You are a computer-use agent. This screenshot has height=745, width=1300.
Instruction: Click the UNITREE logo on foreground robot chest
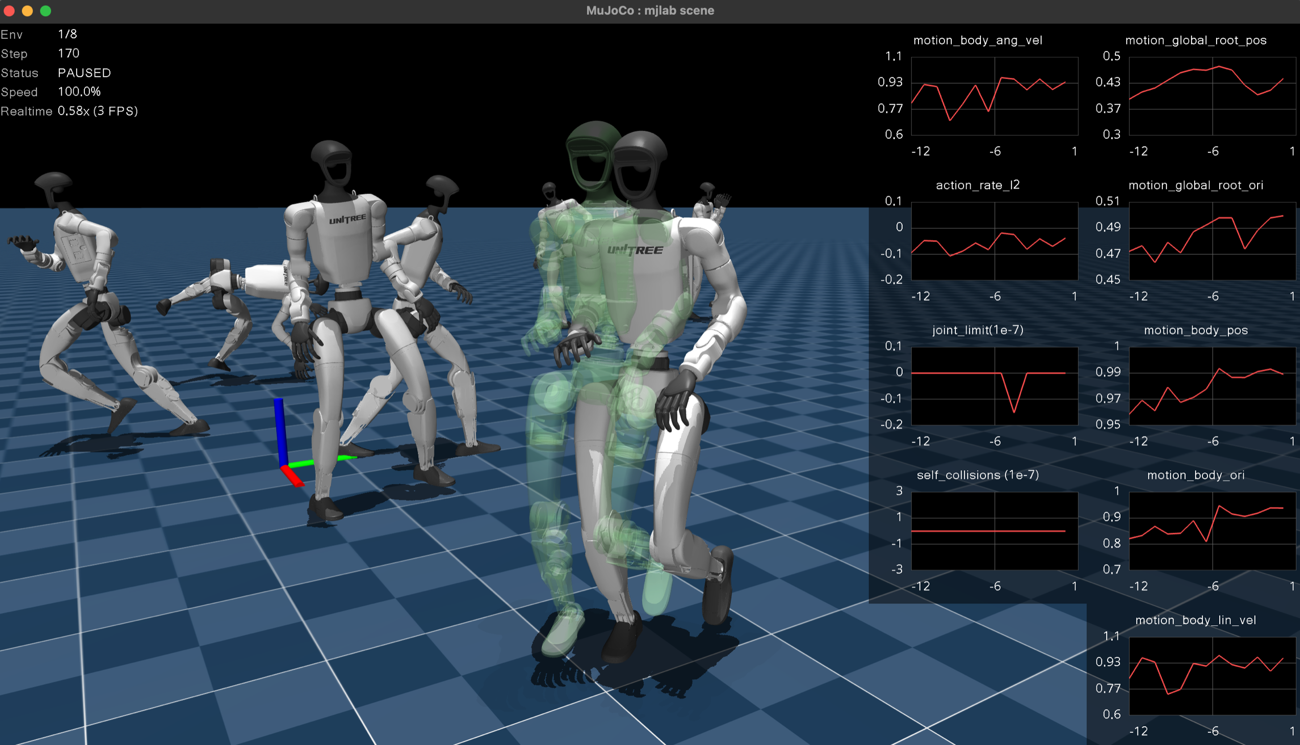coord(635,250)
